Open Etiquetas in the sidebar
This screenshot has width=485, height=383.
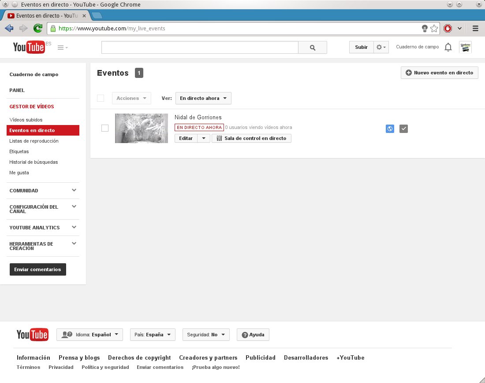point(19,151)
